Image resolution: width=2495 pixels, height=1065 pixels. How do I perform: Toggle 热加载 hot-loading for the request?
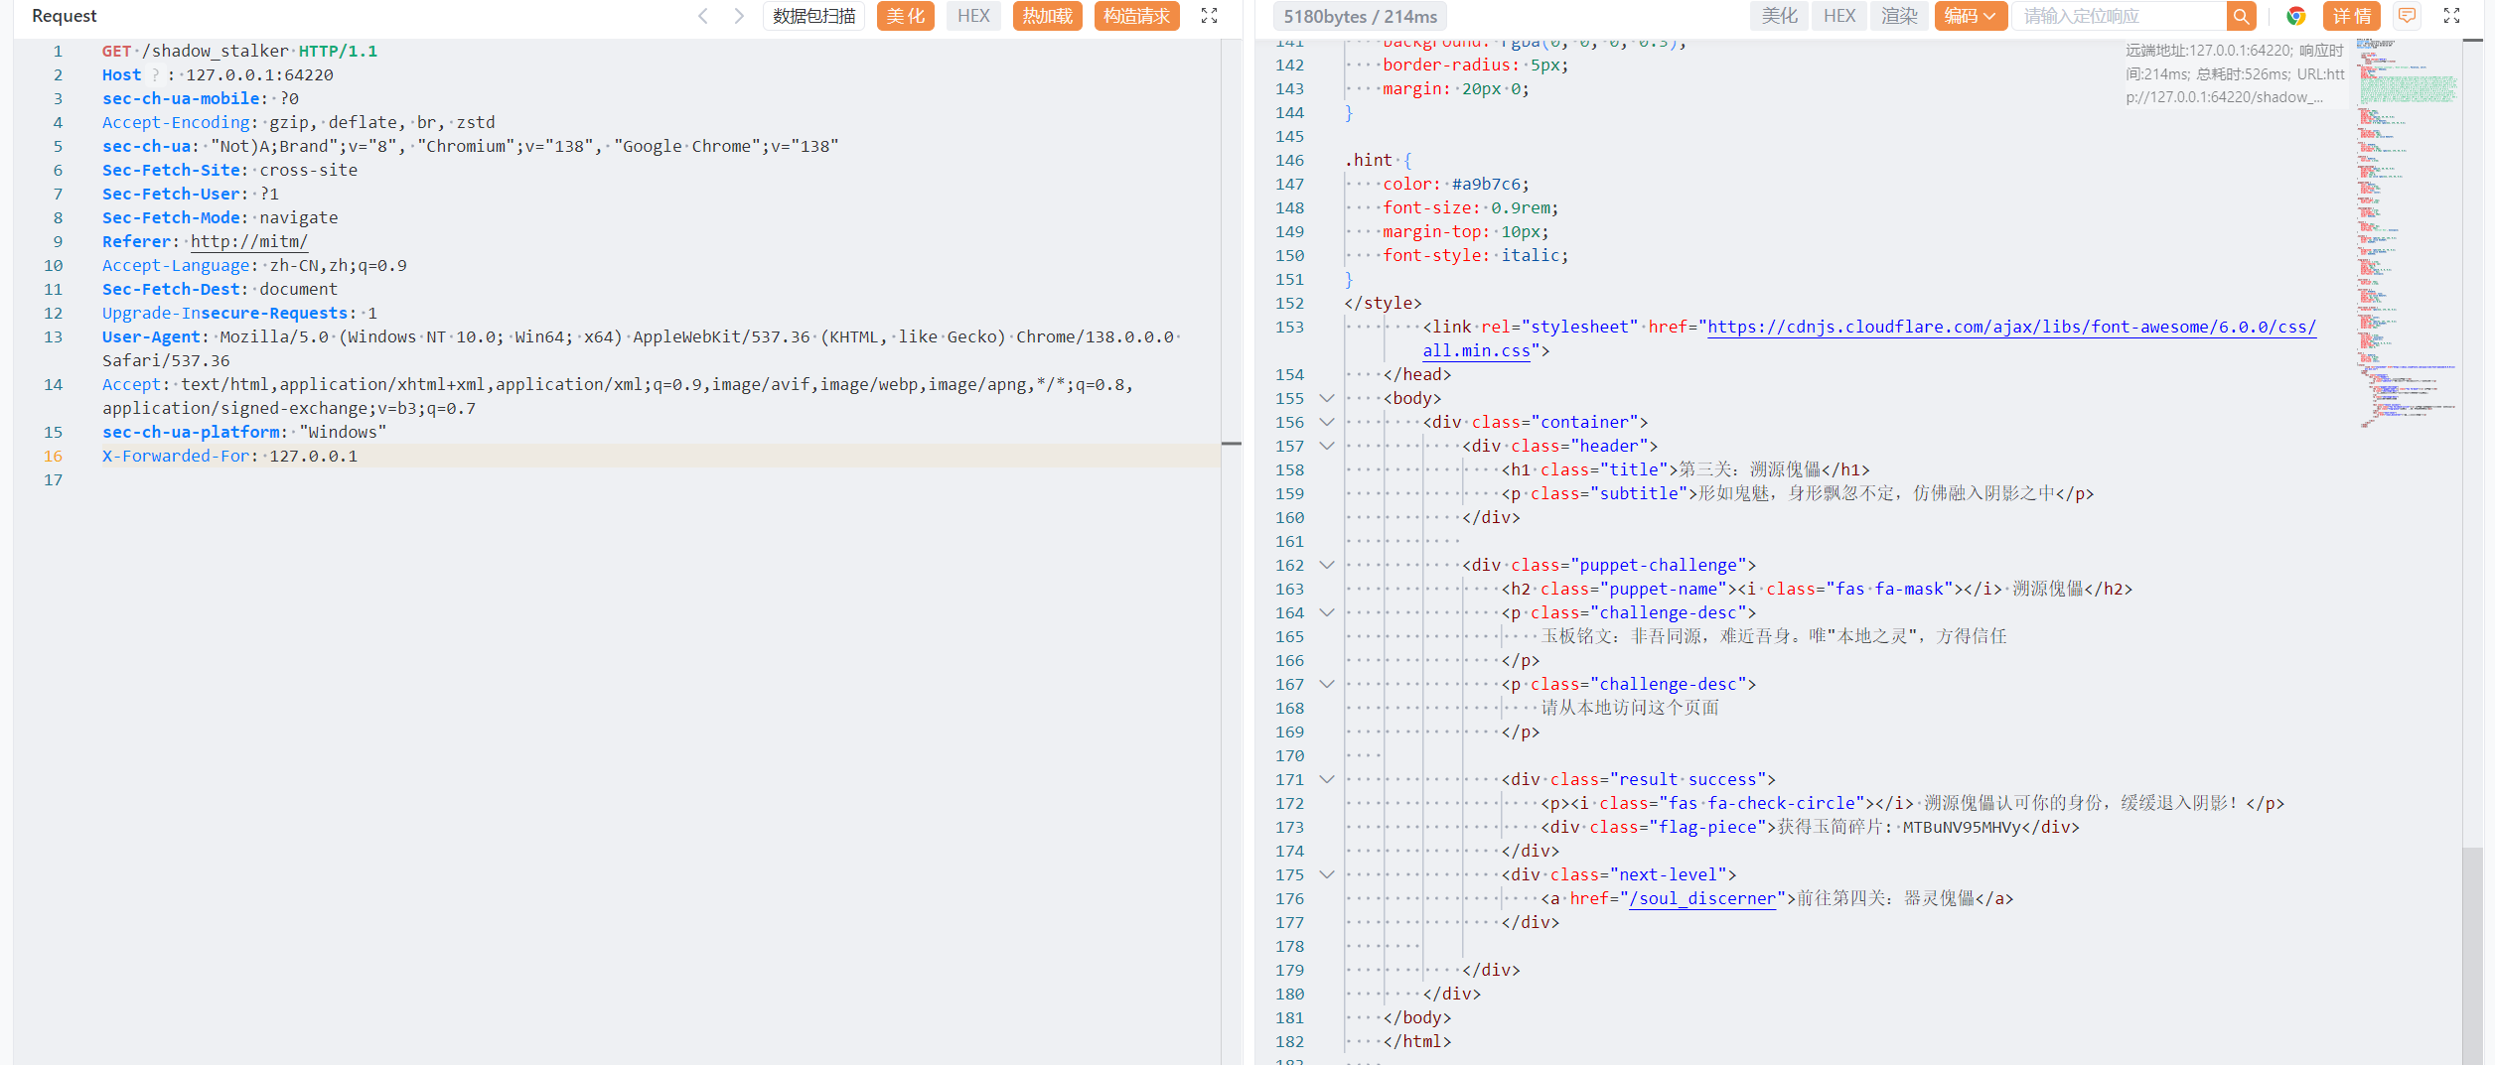1047,16
